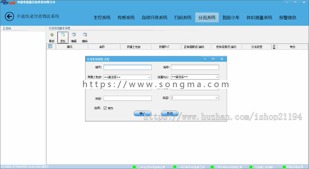Open the 类型 dropdown showing 1
Viewport: 309px width, 169px height.
tap(195, 98)
